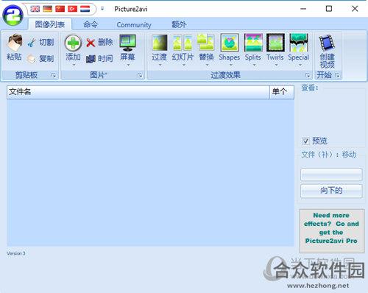Click the Picture2avi round logo button
This screenshot has width=368, height=293.
click(x=13, y=15)
